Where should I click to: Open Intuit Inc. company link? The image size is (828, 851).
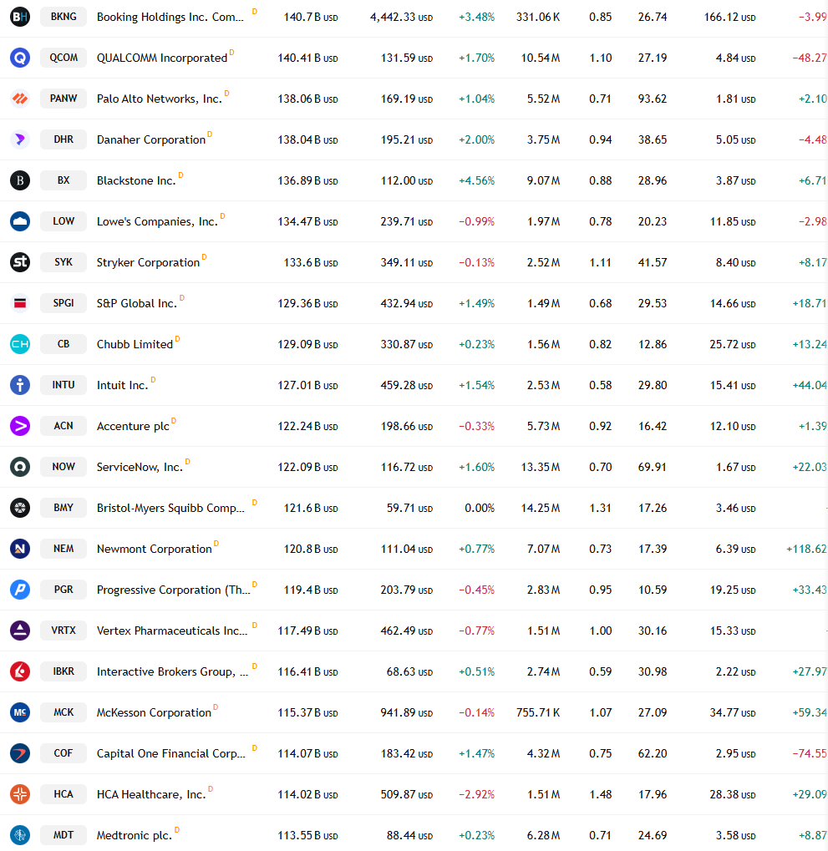click(122, 385)
